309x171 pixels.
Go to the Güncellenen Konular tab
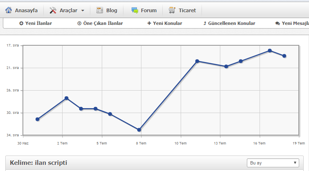231,24
